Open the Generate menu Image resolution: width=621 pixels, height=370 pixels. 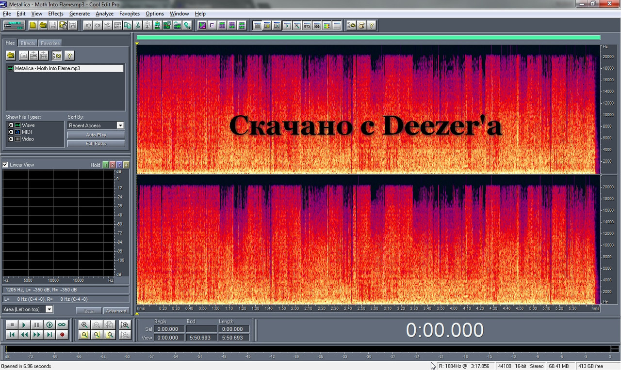point(80,14)
